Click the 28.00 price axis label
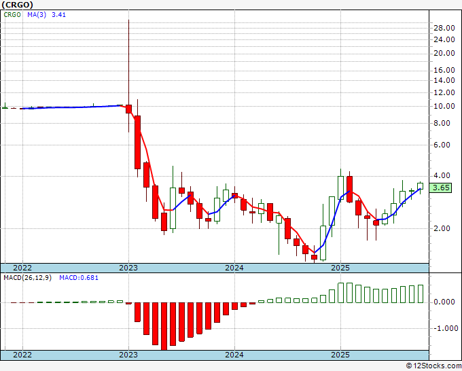Viewport: 462px width, 371px height. 444,28
